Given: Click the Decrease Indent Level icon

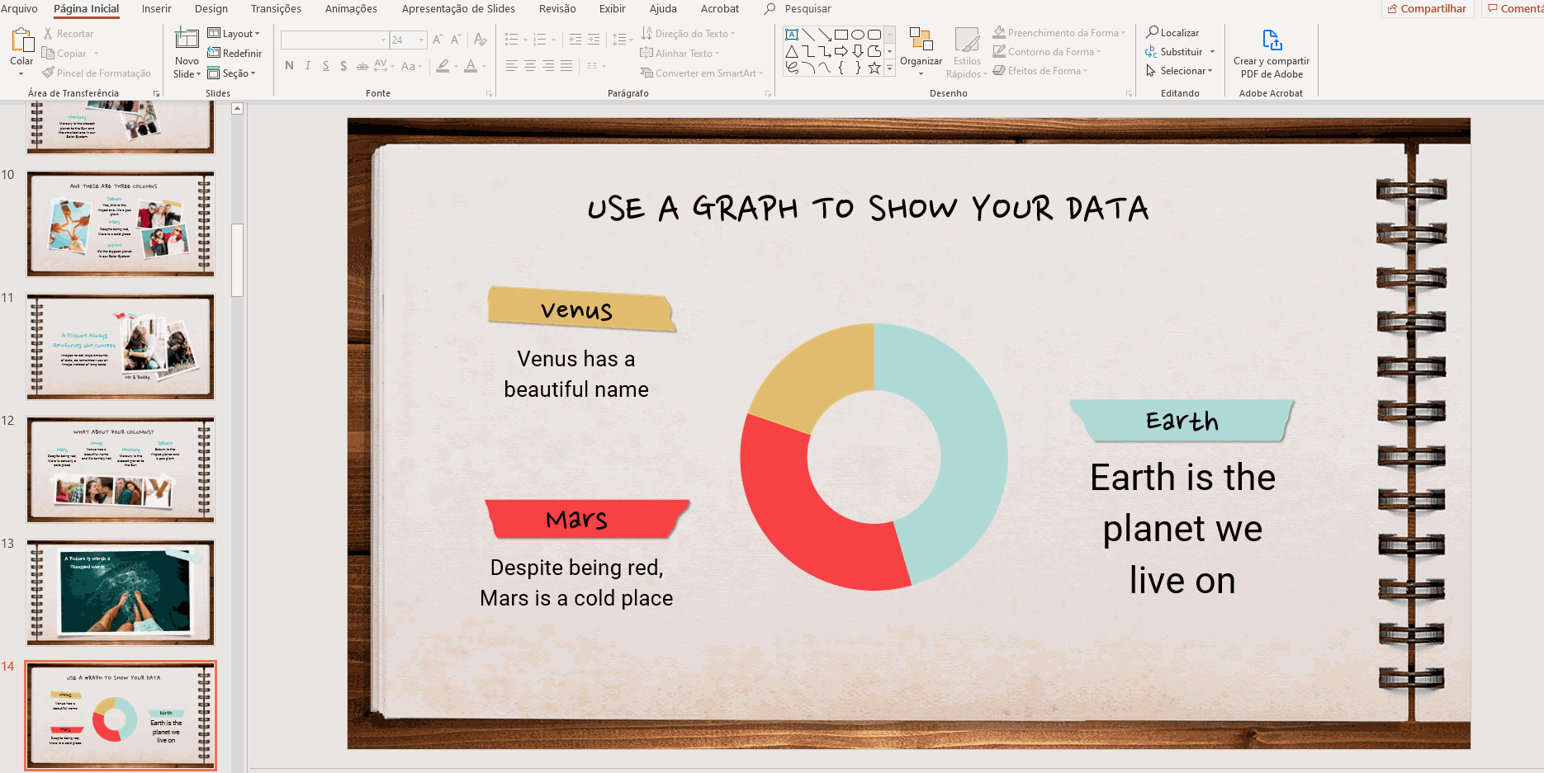Looking at the screenshot, I should point(575,40).
